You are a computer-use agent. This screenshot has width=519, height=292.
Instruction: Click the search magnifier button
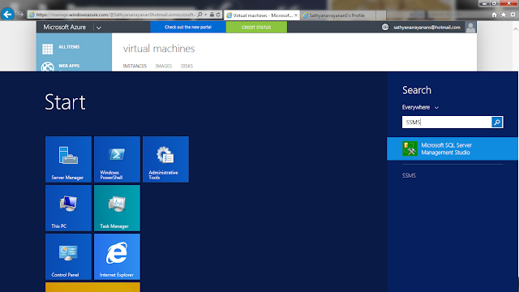pos(497,122)
